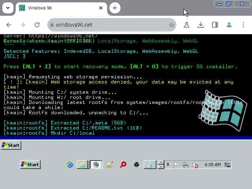This screenshot has height=189, width=252.
Task: Click 'Mounting C:/ system drive...' line
Action: point(60,92)
